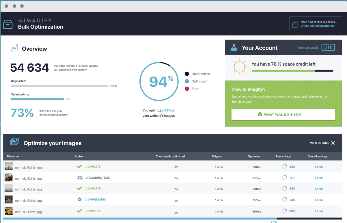Click the 8Gb optimized size label
The height and width of the screenshot is (223, 347).
click(68, 99)
